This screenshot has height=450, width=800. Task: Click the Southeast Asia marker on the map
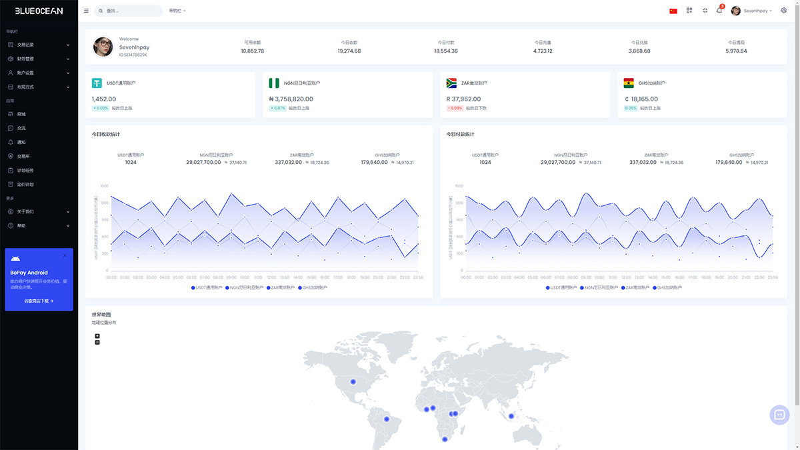pyautogui.click(x=511, y=417)
